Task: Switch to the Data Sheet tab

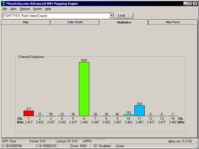Action: [75, 22]
